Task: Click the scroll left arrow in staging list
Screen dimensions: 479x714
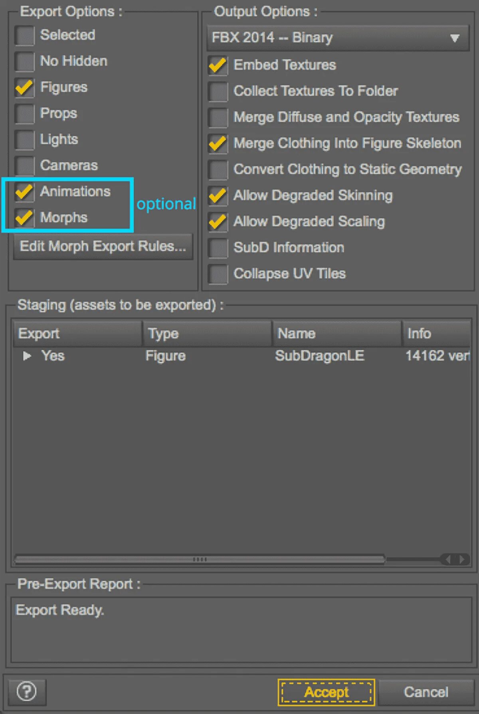Action: (x=447, y=559)
